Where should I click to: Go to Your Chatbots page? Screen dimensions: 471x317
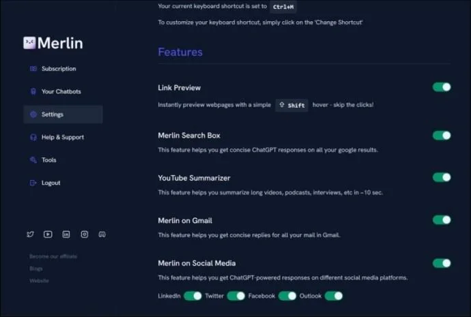click(63, 91)
